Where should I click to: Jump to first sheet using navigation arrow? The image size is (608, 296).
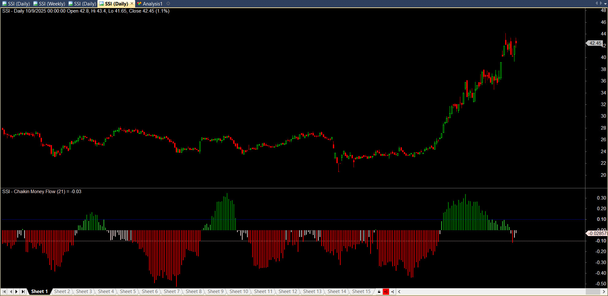pos(4,291)
